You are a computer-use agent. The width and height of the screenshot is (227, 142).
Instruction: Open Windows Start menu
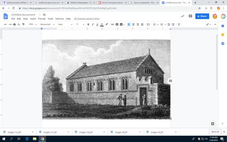coord(4,139)
